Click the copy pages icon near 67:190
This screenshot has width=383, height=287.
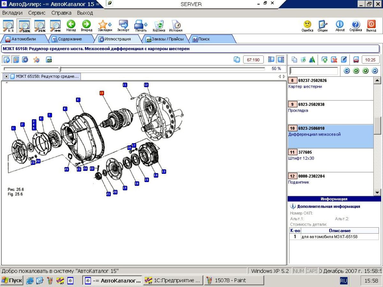(x=237, y=60)
